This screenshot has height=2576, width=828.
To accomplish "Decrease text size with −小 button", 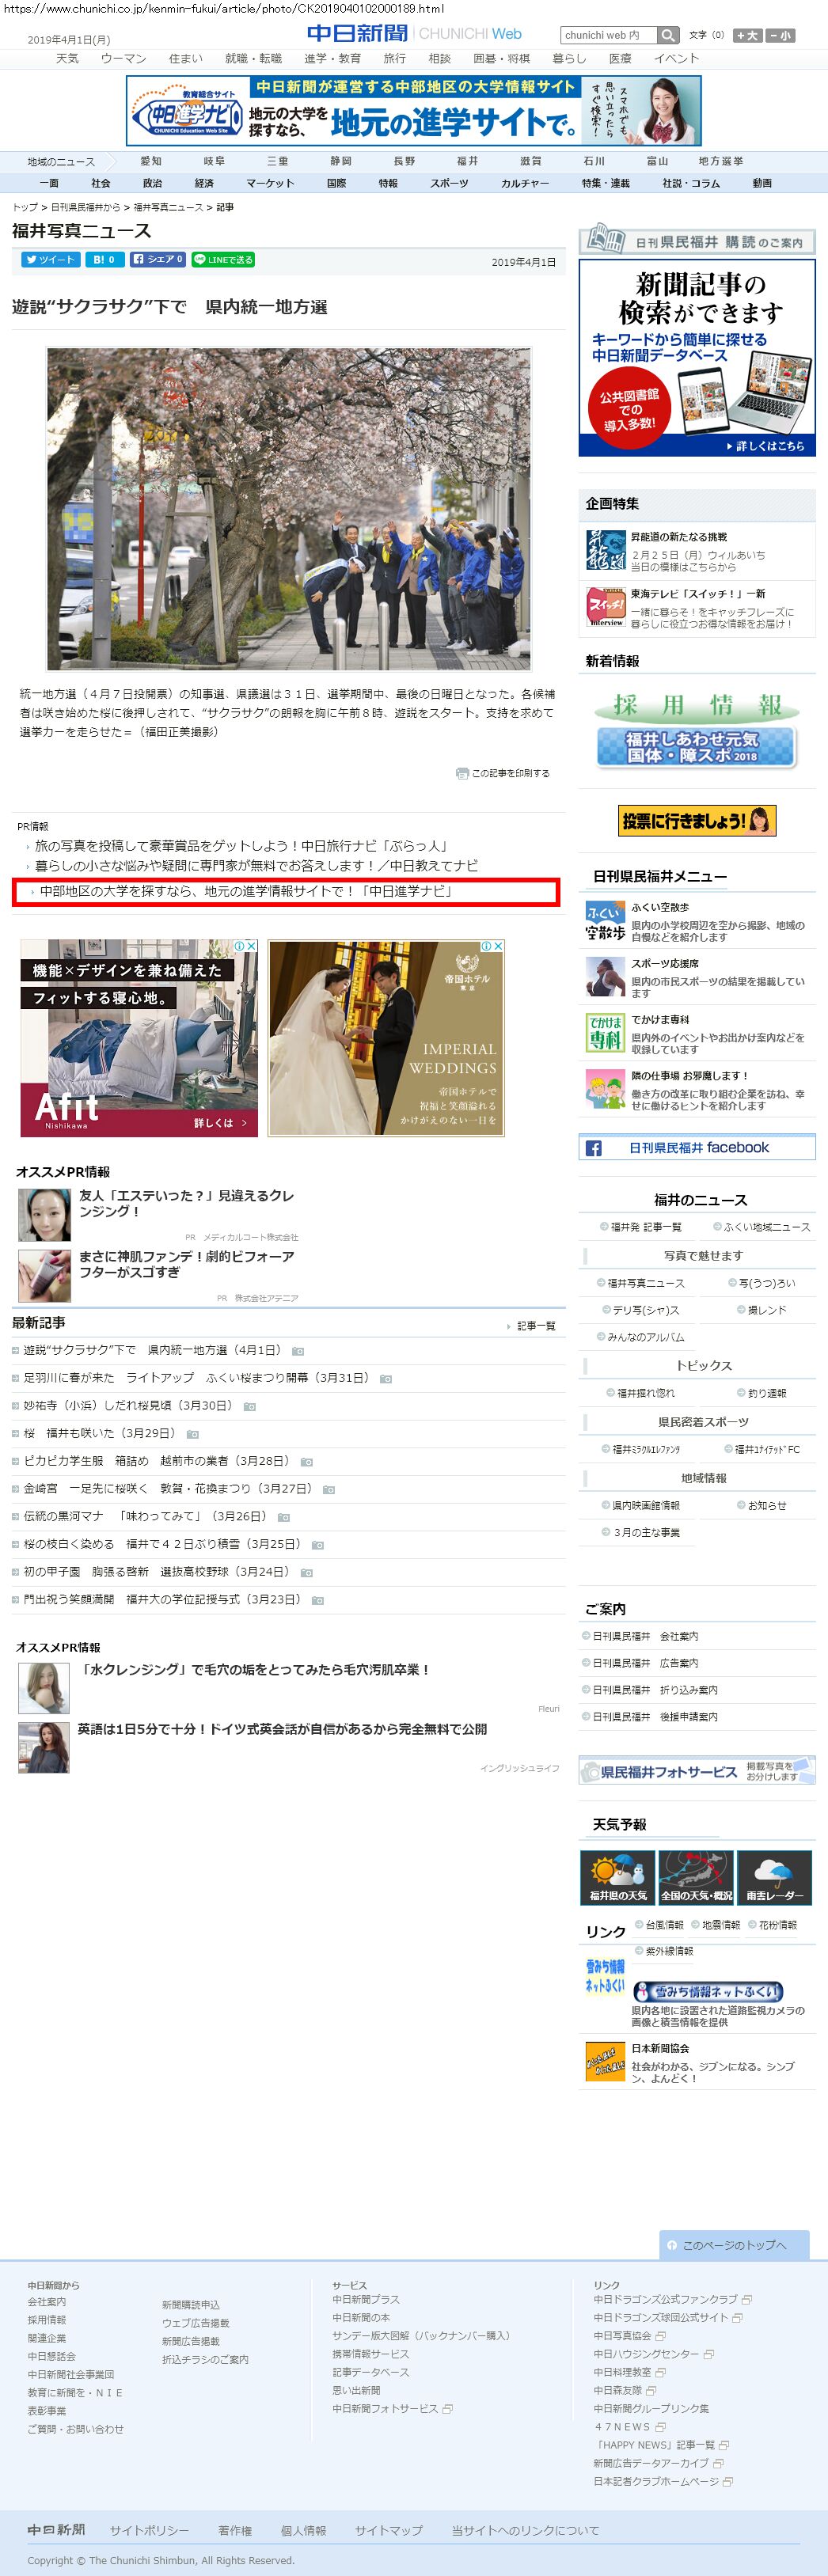I will 781,35.
